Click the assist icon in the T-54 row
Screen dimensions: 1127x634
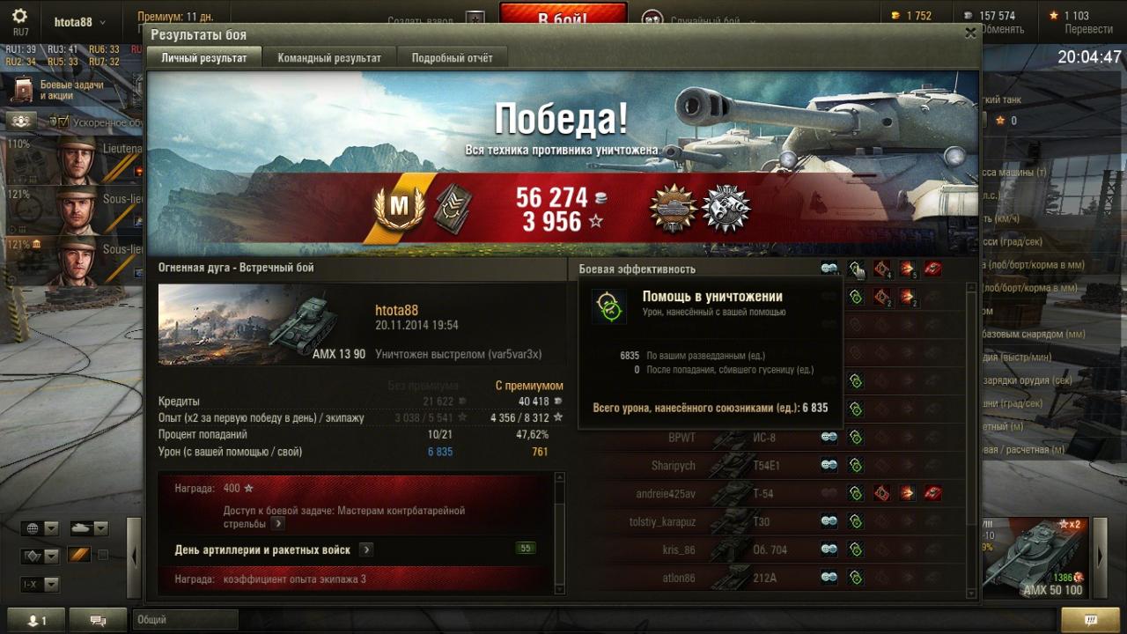(855, 494)
